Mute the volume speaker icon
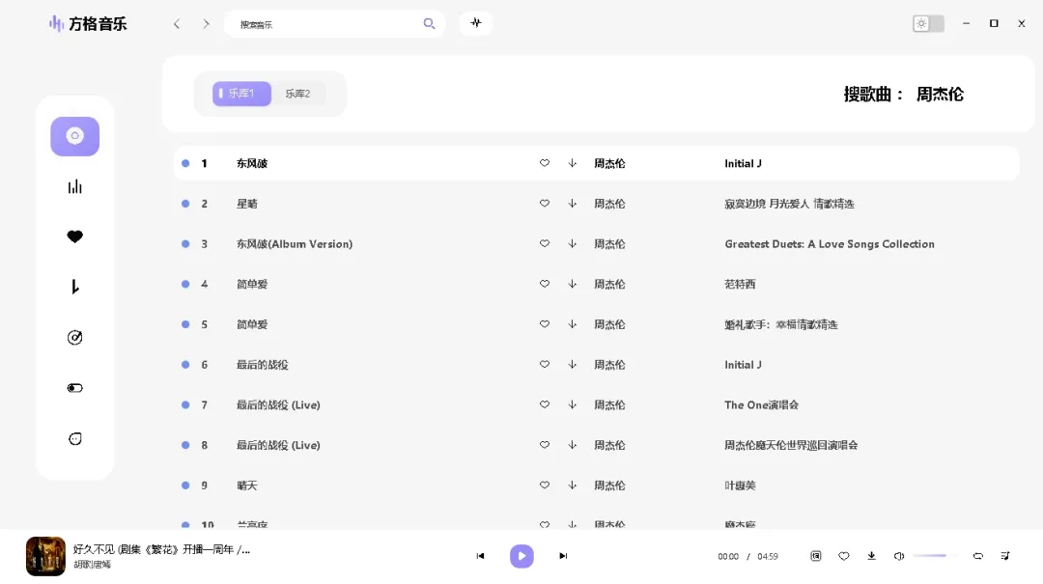The image size is (1043, 584). tap(899, 556)
